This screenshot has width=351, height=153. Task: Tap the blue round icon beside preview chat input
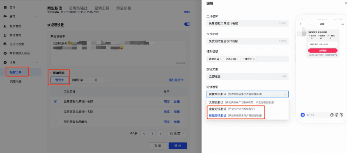point(303,115)
